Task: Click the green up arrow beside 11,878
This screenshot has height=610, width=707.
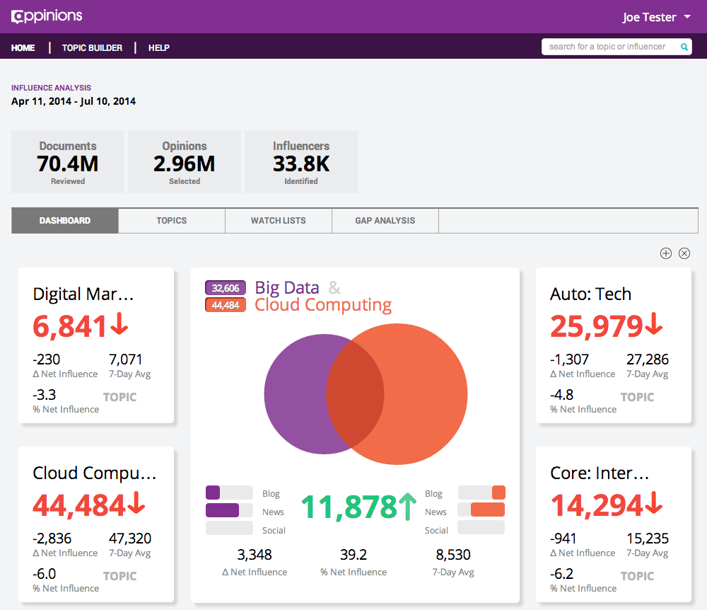Action: pos(409,507)
